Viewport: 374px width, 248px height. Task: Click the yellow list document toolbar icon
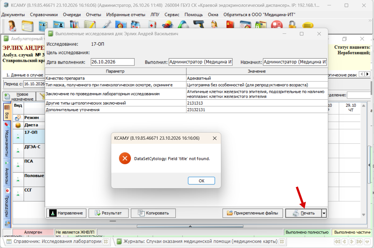pyautogui.click(x=27, y=26)
